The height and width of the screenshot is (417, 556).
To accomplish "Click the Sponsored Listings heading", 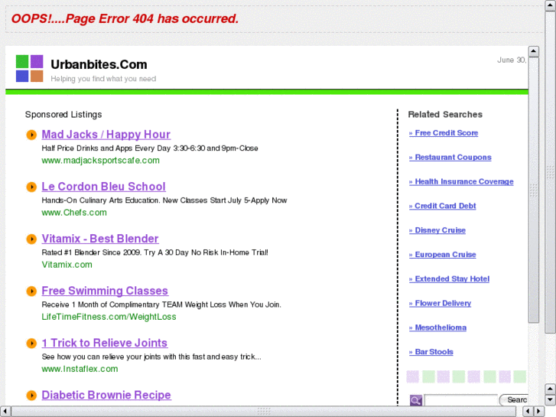I will pos(63,115).
